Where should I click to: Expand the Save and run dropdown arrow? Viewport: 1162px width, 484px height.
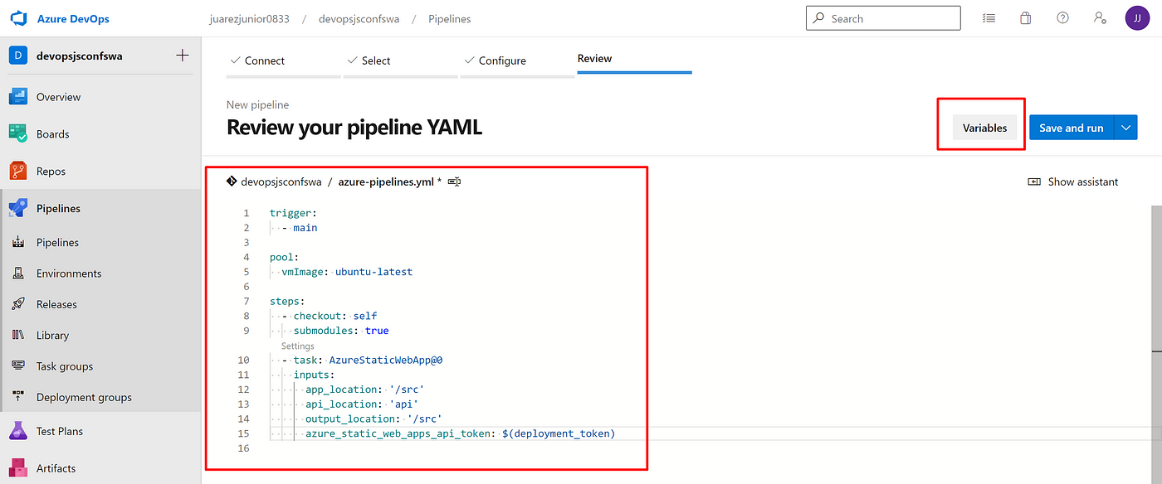(1125, 128)
